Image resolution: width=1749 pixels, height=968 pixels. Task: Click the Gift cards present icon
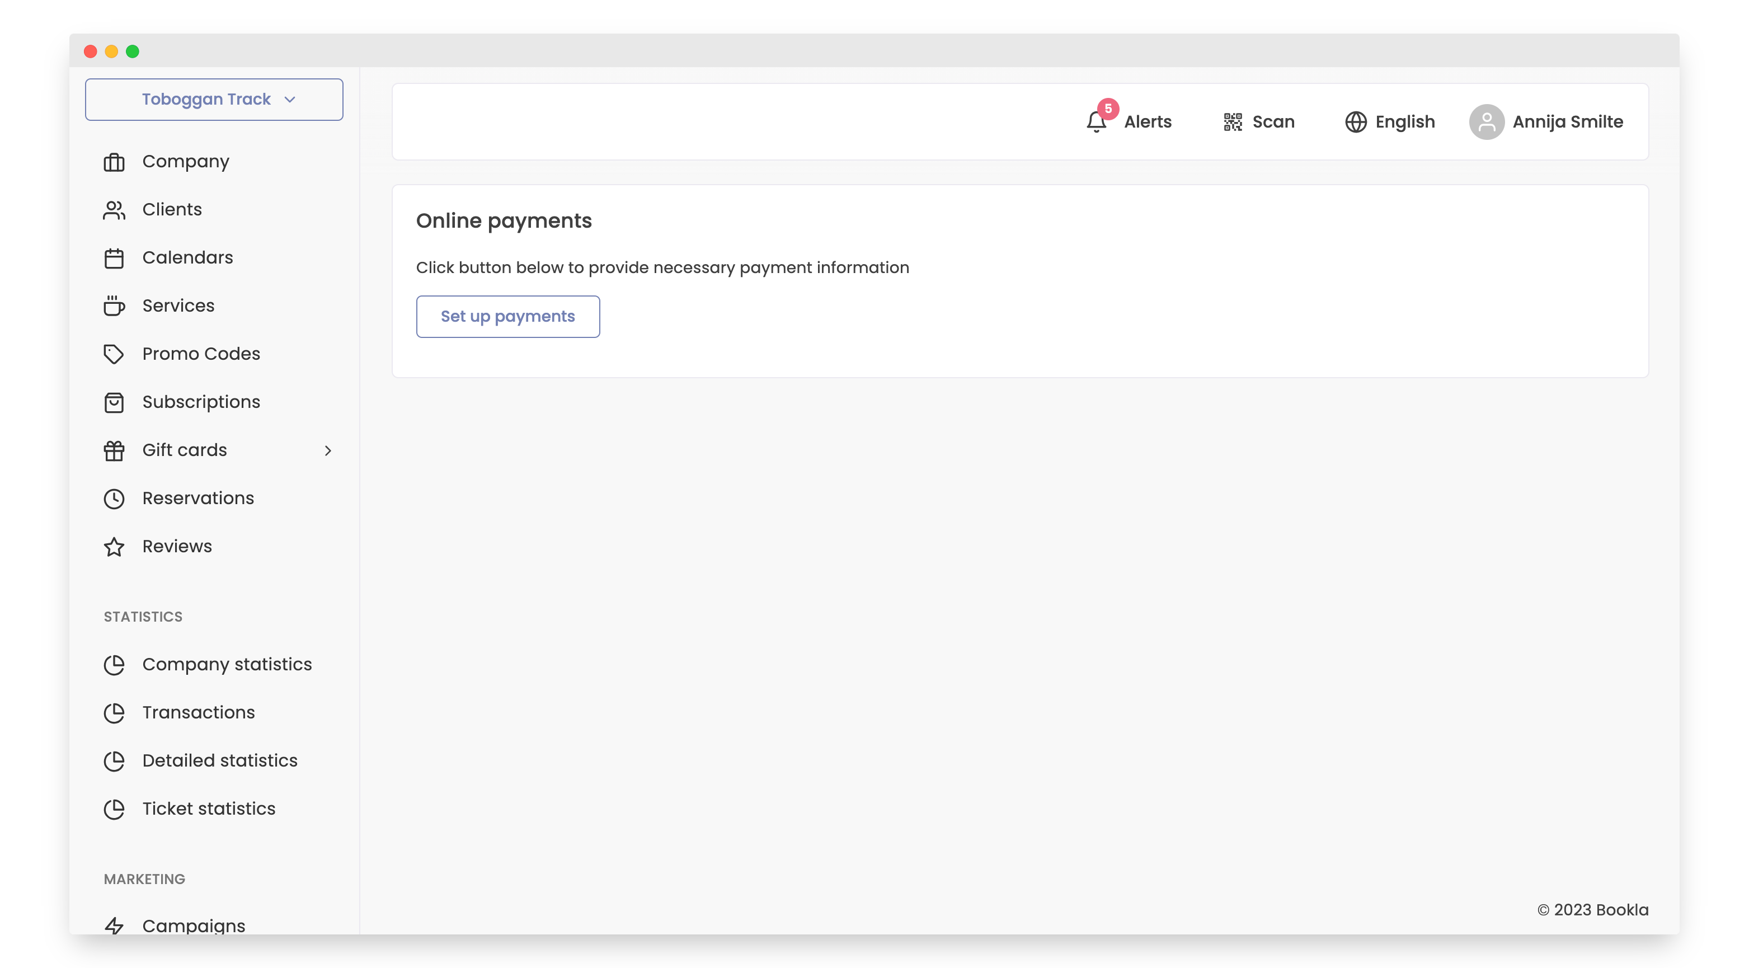pyautogui.click(x=114, y=451)
